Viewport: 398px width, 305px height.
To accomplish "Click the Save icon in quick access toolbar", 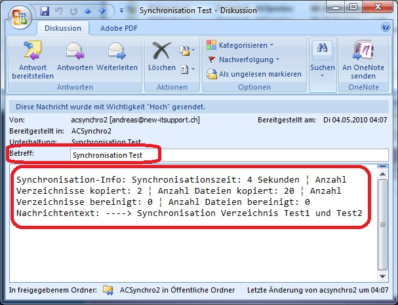I will coord(45,11).
